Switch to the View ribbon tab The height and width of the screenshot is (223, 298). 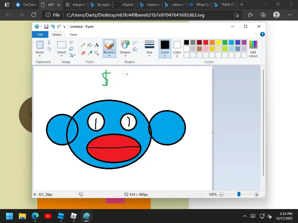73,35
